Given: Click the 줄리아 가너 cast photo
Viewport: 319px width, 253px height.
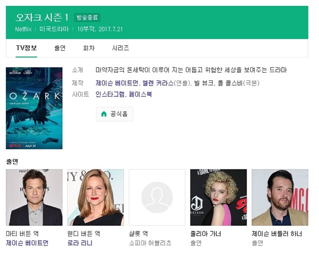Looking at the screenshot, I should click(219, 198).
